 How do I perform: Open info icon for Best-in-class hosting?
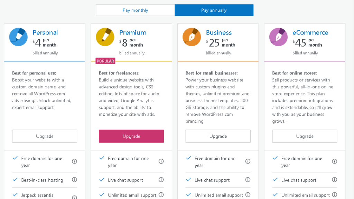pyautogui.click(x=74, y=180)
